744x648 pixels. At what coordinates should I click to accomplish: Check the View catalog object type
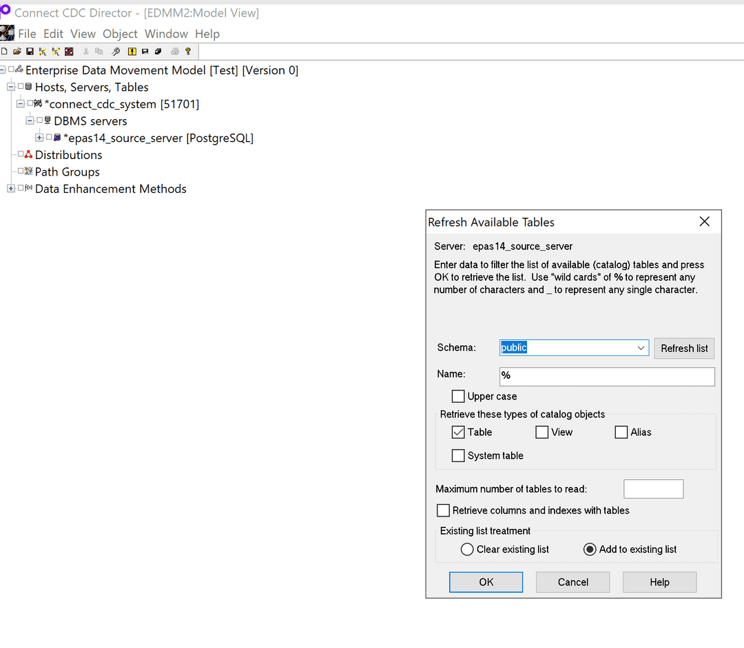point(541,432)
